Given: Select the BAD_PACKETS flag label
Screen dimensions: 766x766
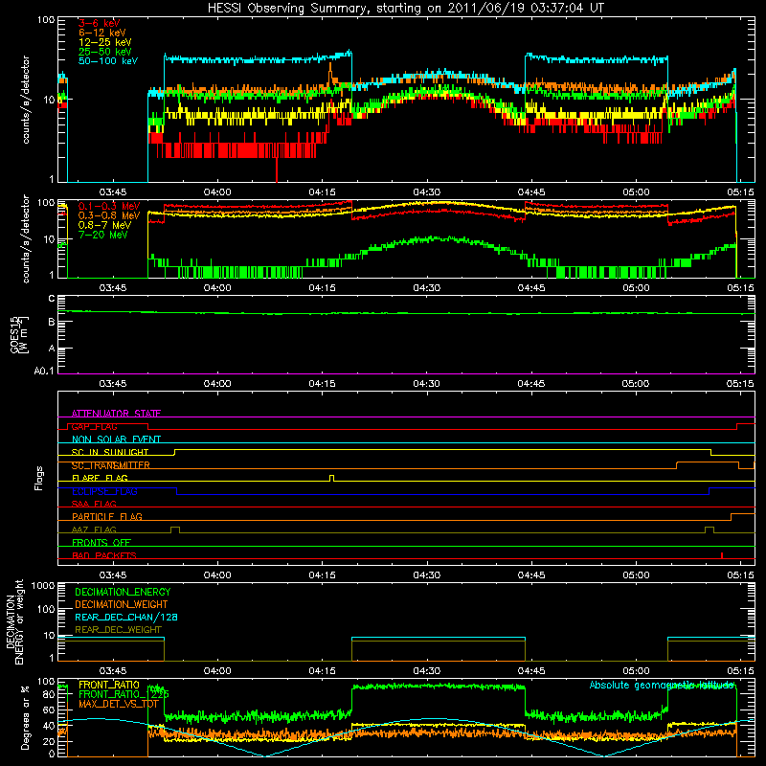Looking at the screenshot, I should coord(104,555).
